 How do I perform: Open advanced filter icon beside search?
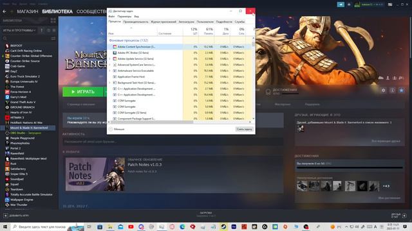pos(53,38)
